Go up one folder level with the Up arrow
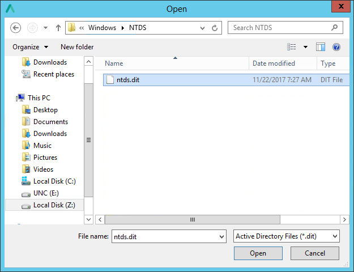 click(x=58, y=28)
